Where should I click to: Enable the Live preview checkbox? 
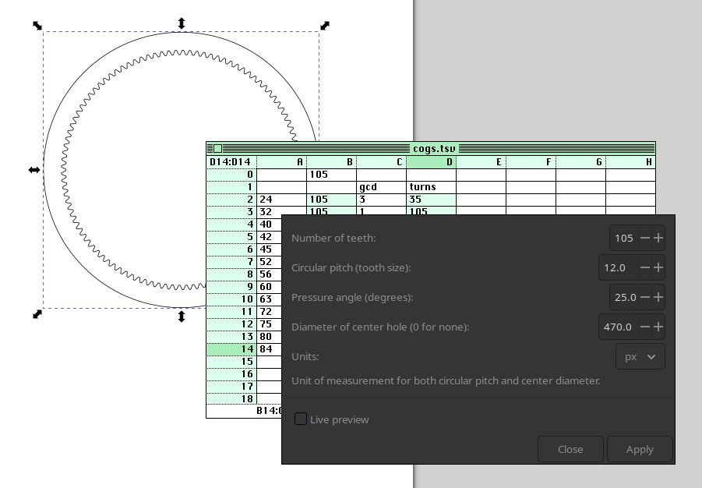[x=301, y=419]
